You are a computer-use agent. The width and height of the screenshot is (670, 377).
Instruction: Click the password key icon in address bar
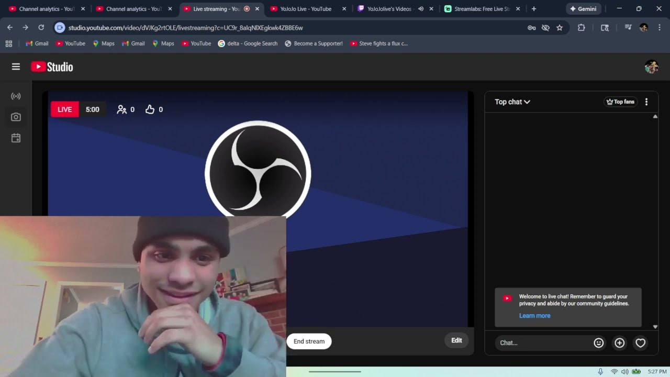tap(532, 28)
